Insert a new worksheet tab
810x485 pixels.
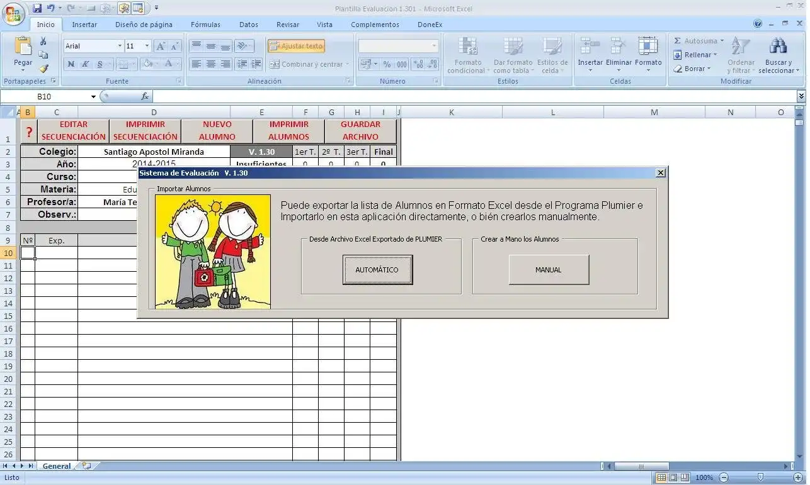(86, 466)
